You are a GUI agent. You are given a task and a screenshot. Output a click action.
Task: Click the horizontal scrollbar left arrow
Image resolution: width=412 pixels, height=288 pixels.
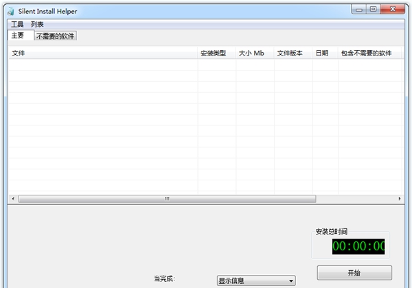(13, 199)
